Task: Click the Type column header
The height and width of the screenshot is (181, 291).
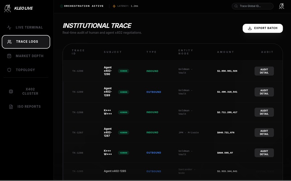Action: pyautogui.click(x=151, y=52)
